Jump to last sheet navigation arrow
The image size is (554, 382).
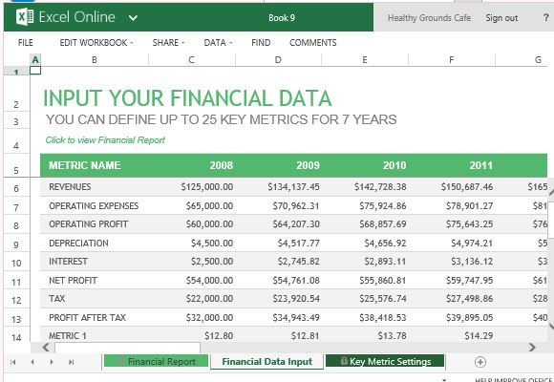(x=71, y=362)
